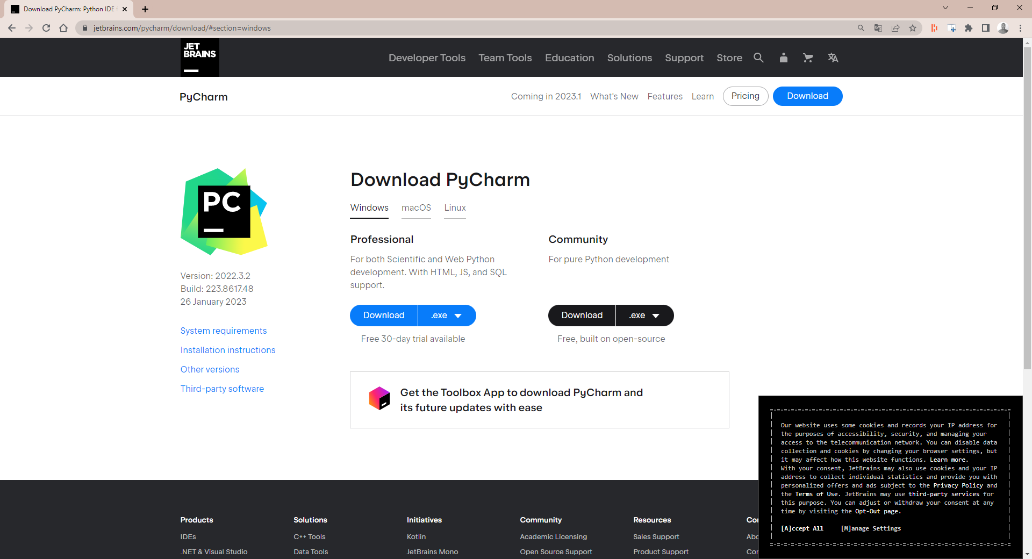Open Learn more in cookie notice

click(x=949, y=460)
